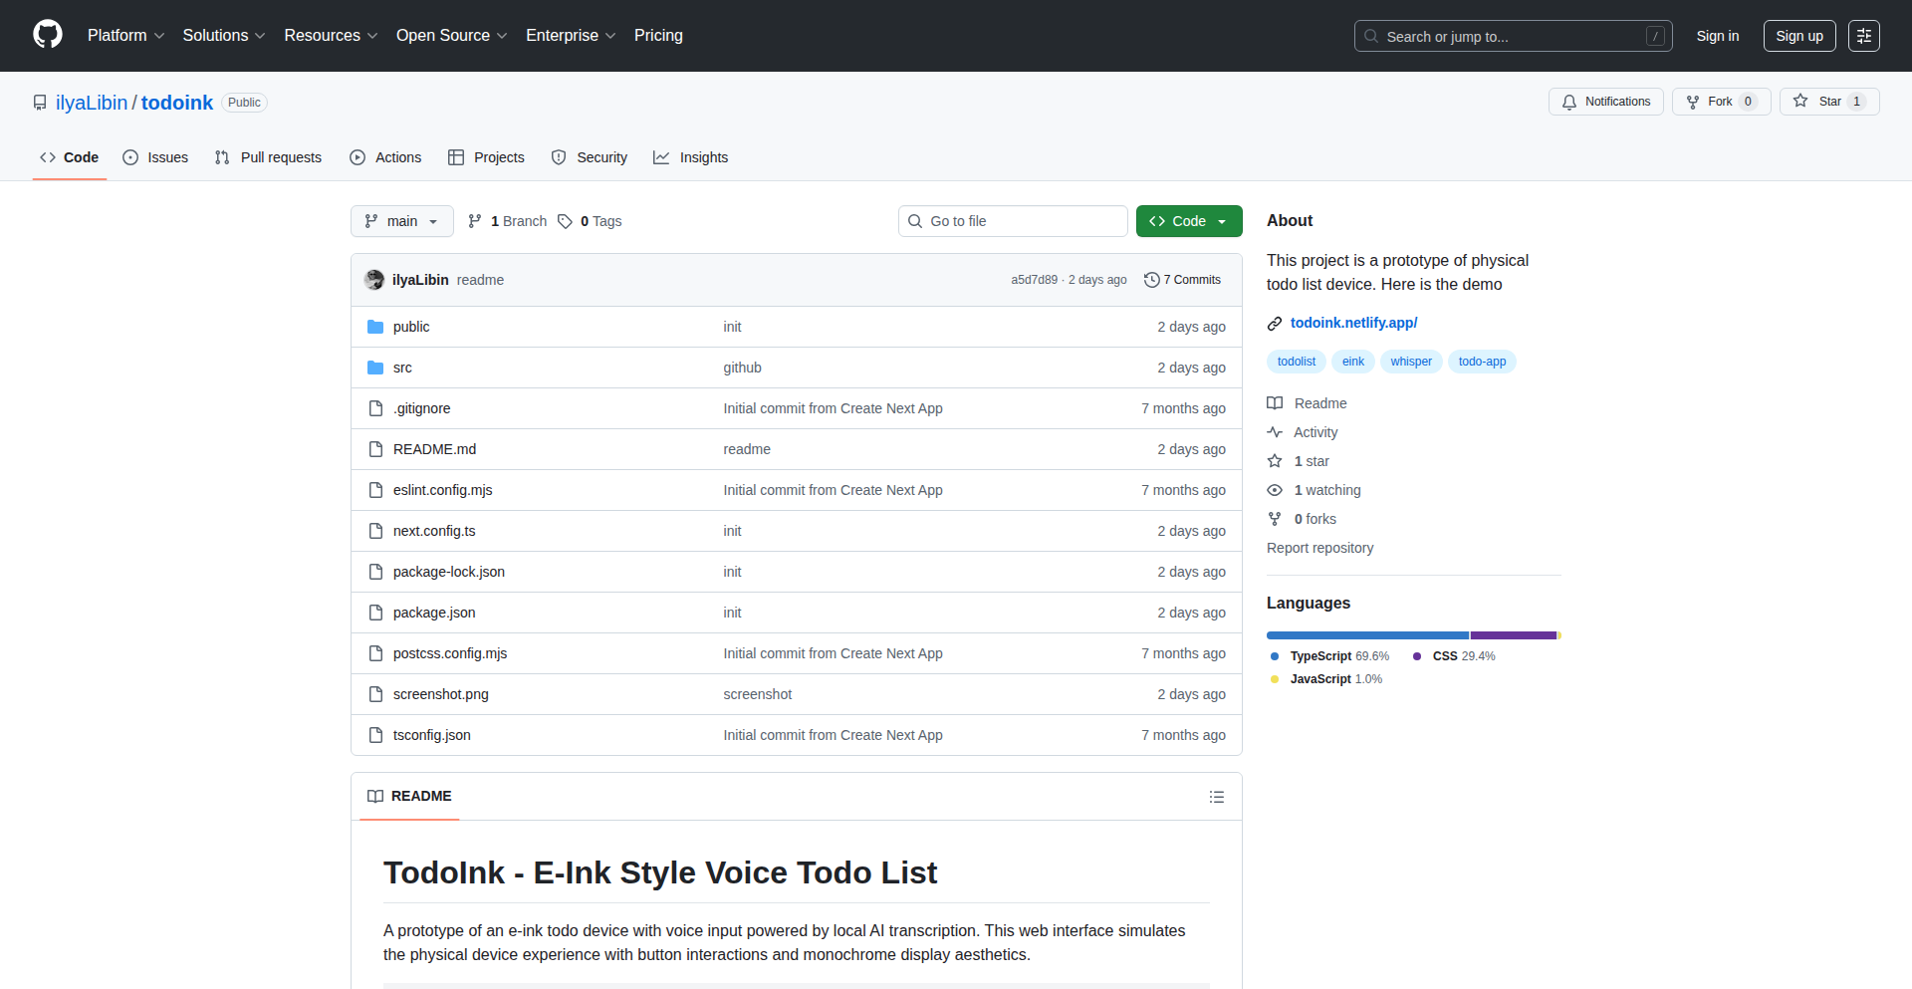Click the ilyaLibin avatar in commit row

tap(374, 280)
